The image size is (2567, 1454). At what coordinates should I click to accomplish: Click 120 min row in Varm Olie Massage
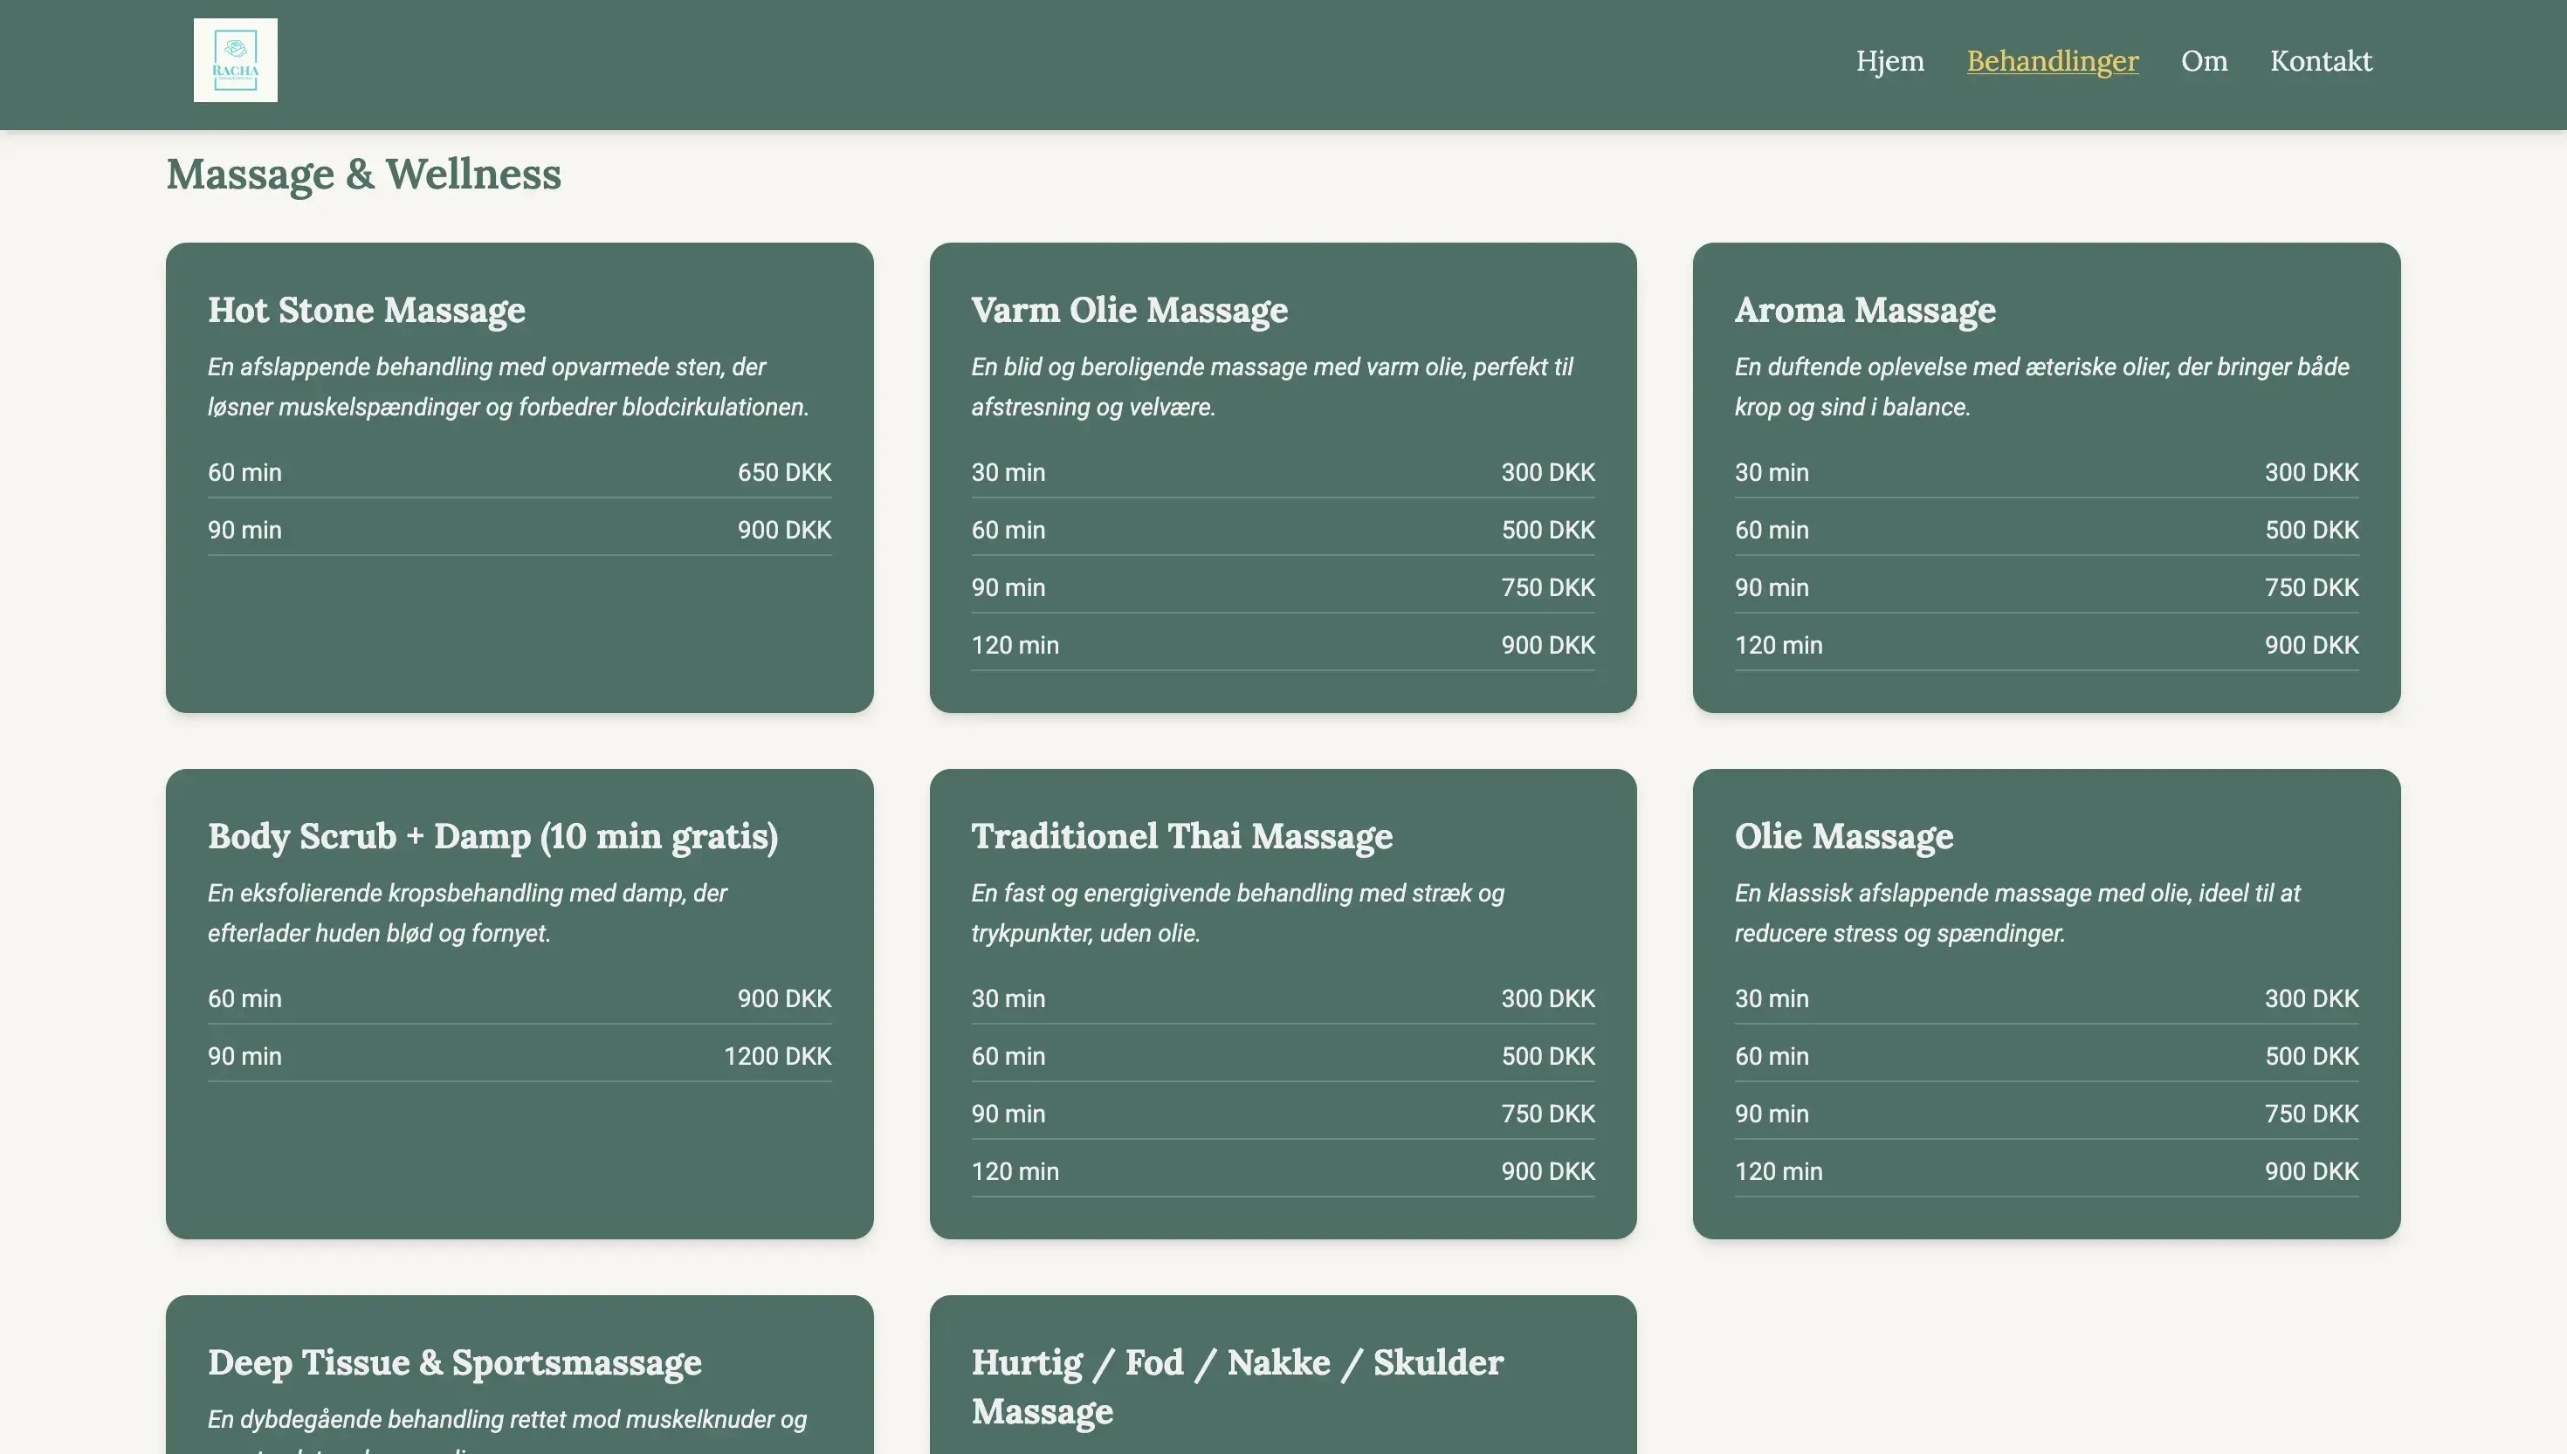point(1283,645)
